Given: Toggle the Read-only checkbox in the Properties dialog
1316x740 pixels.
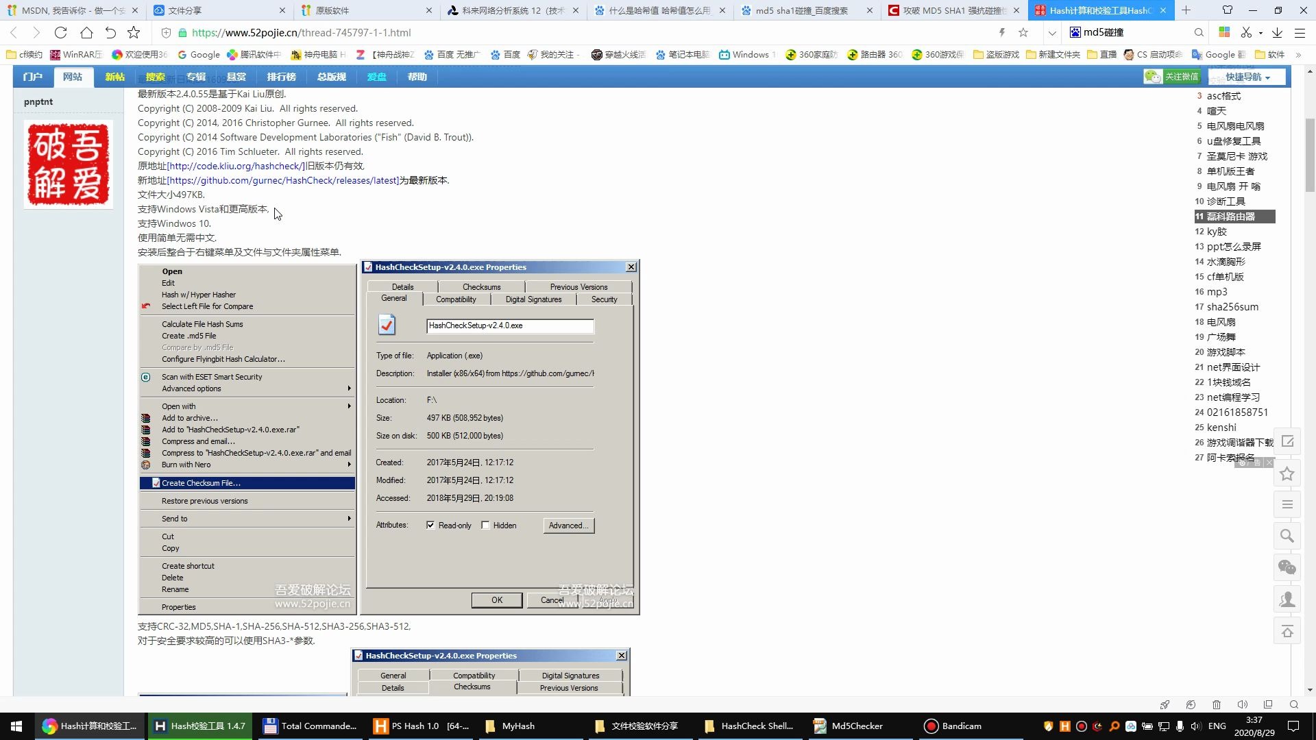Looking at the screenshot, I should click(x=430, y=526).
